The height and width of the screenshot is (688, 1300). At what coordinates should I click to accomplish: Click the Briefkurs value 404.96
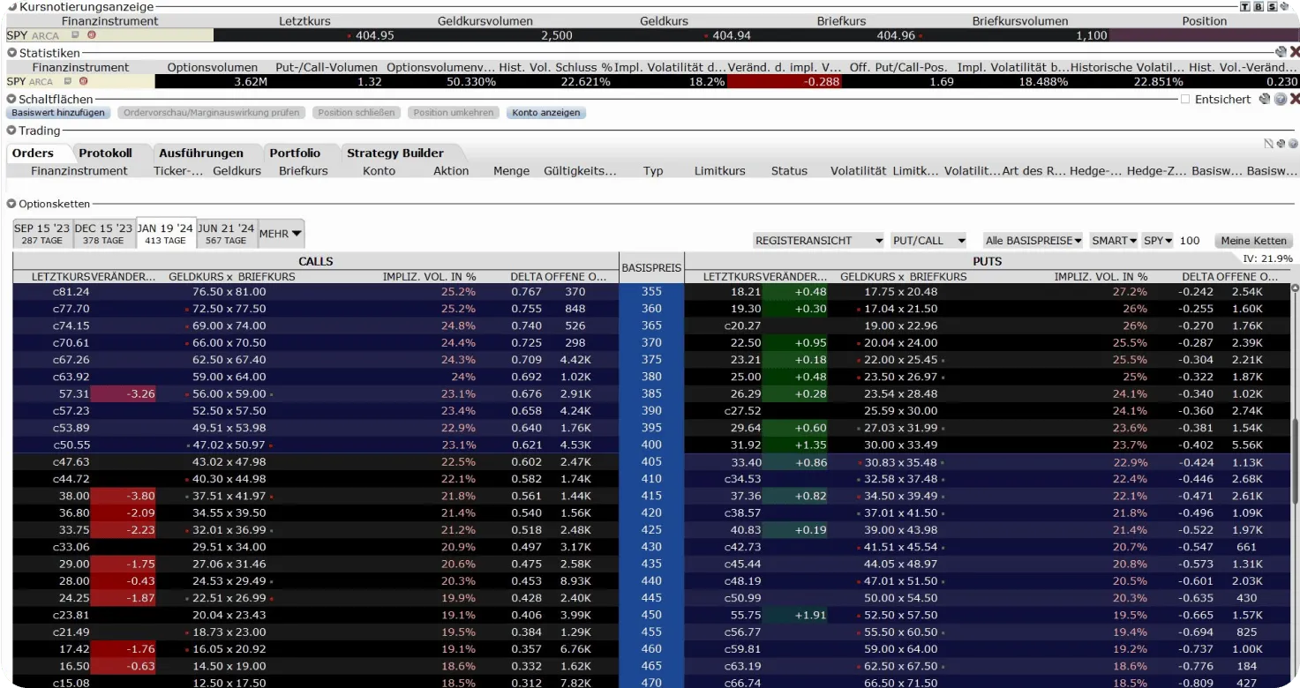pos(897,35)
